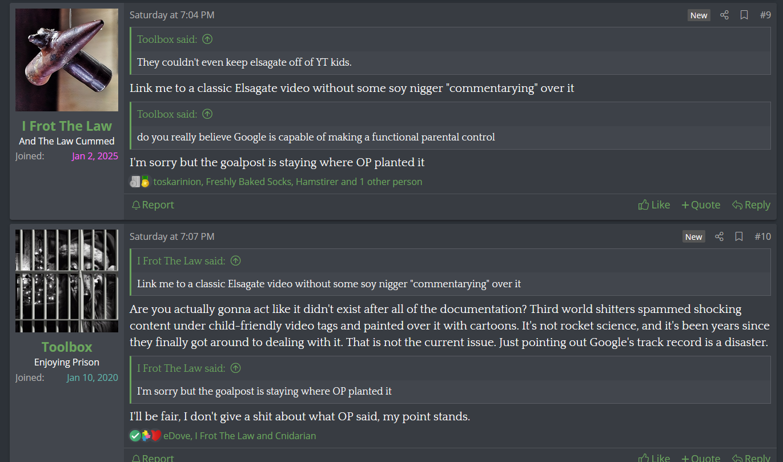
Task: Like post #9
Action: tap(654, 205)
